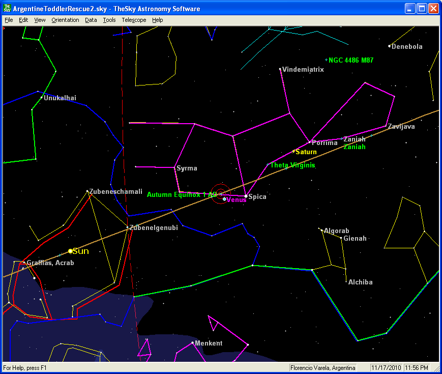Click the Venus planet marker
The width and height of the screenshot is (442, 374).
point(224,199)
